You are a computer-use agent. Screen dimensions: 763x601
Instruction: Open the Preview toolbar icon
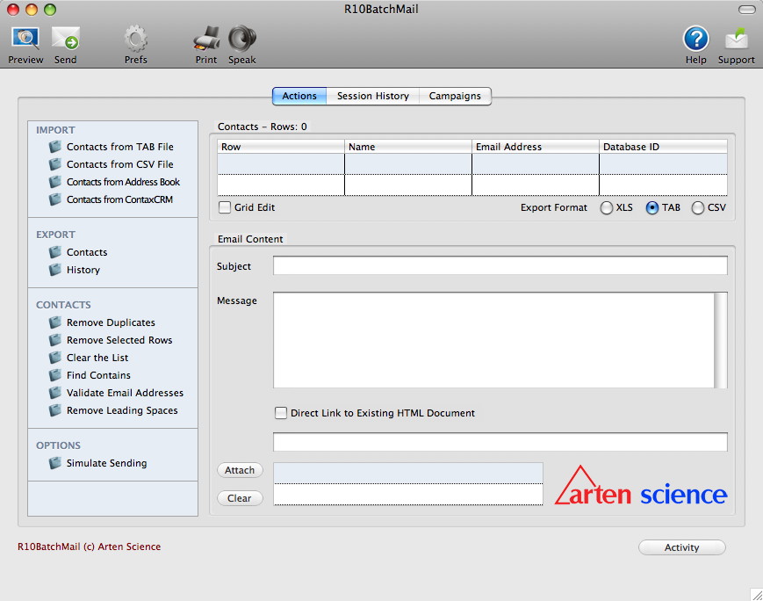(x=25, y=39)
